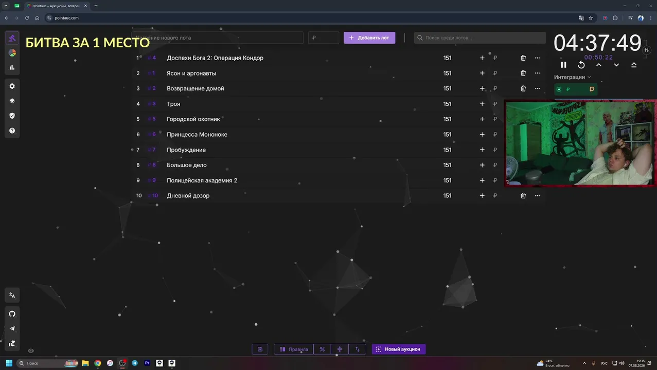Image resolution: width=657 pixels, height=370 pixels.
Task: Open the shield check icon in sidebar
Action: pyautogui.click(x=12, y=116)
